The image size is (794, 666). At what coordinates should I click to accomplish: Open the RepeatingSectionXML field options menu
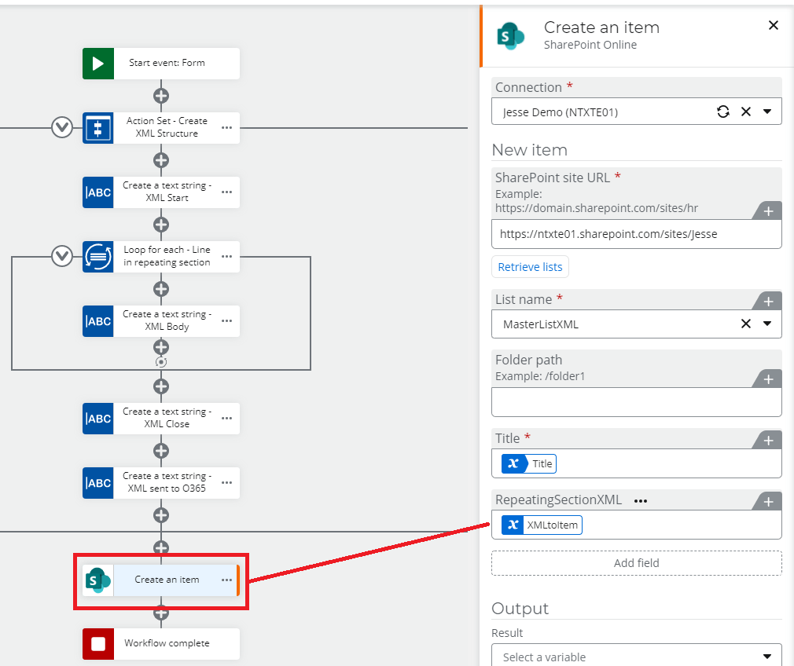[641, 500]
